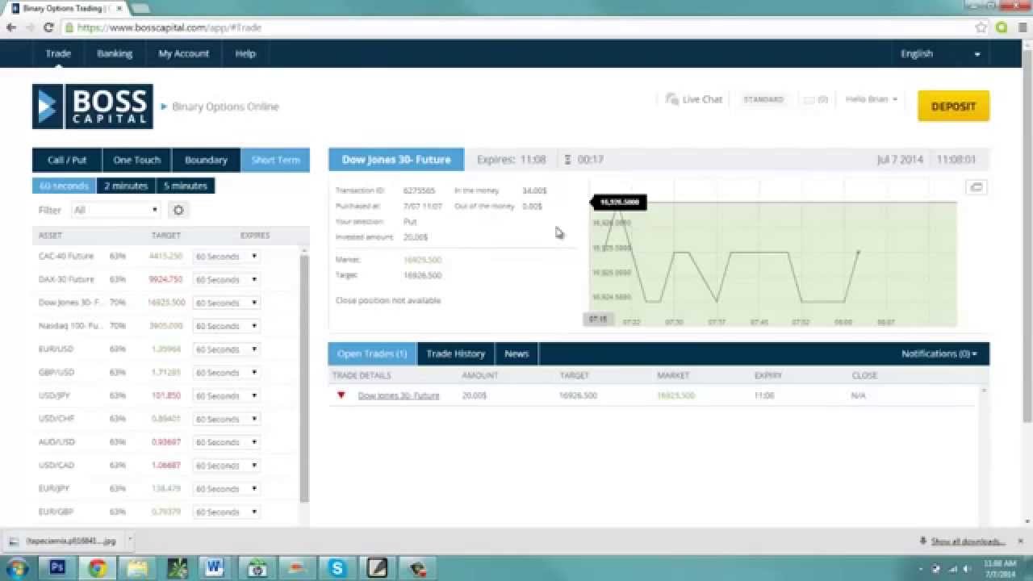Reload the page in Chrome
Viewport: 1033px width, 581px height.
coord(48,27)
